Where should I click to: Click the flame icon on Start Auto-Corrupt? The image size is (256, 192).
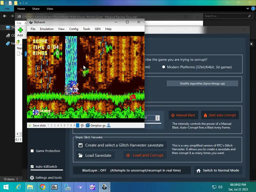coord(205,115)
